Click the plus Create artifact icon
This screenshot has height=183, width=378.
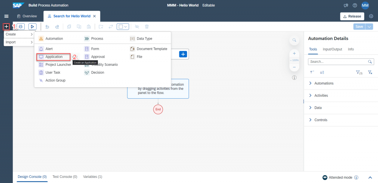click(6, 27)
